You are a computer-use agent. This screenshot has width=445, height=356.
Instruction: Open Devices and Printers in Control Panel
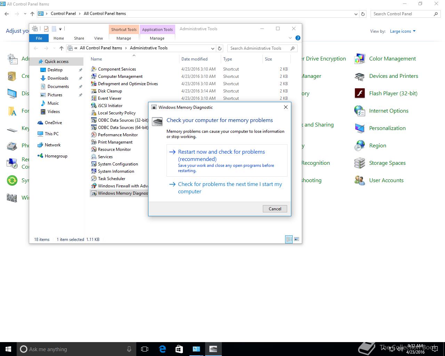[x=386, y=76]
